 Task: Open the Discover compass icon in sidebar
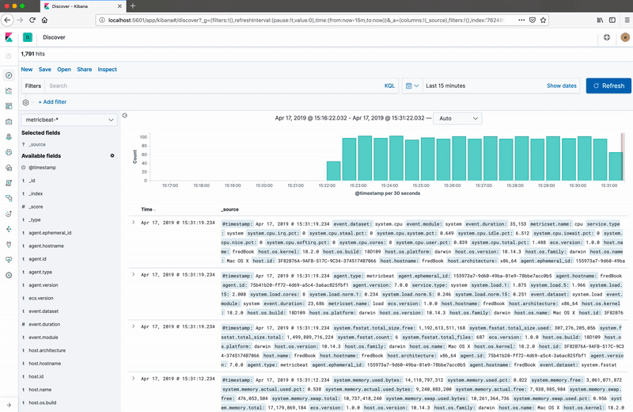pos(9,75)
